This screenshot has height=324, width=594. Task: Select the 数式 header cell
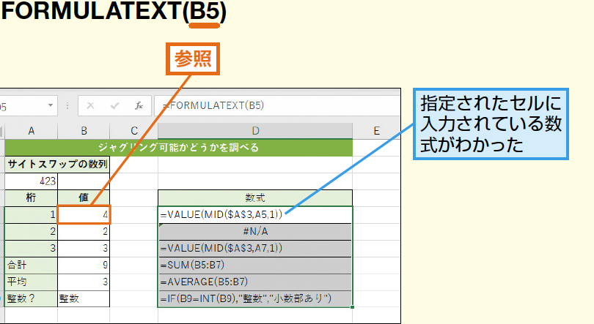point(255,198)
